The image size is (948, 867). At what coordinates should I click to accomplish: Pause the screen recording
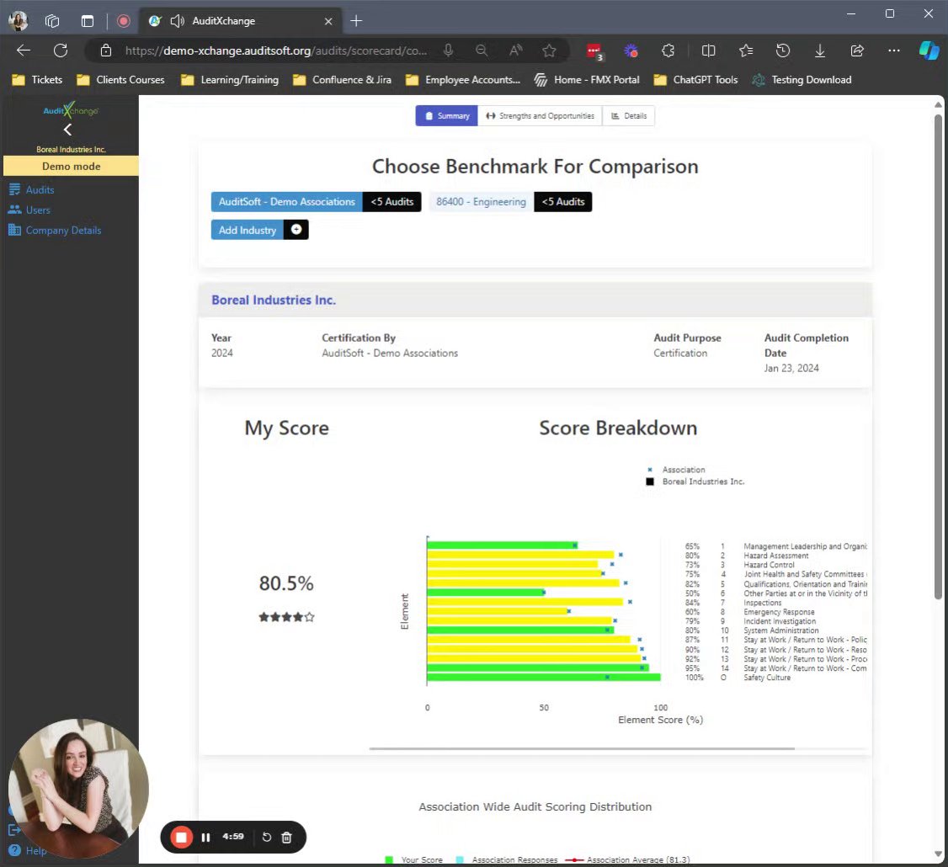coord(205,838)
